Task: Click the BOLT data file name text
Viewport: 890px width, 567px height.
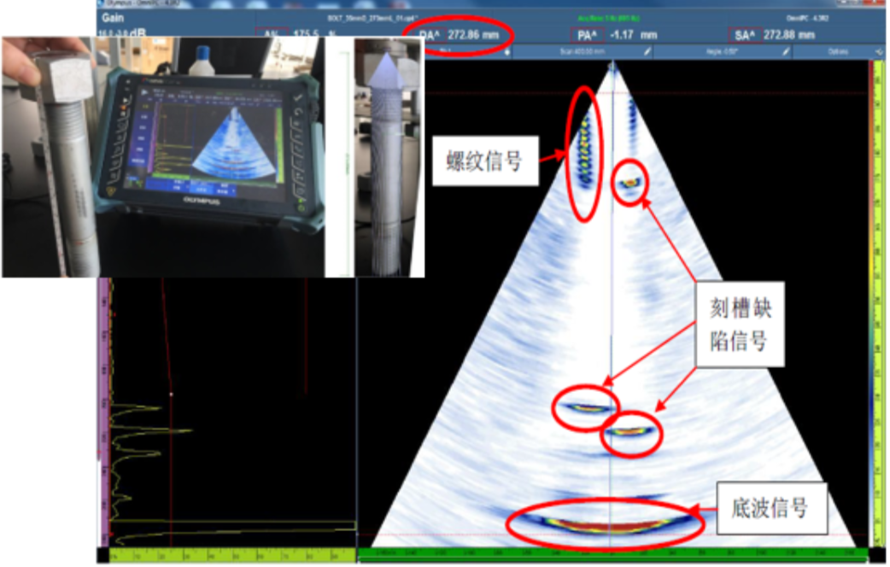Action: (x=373, y=18)
